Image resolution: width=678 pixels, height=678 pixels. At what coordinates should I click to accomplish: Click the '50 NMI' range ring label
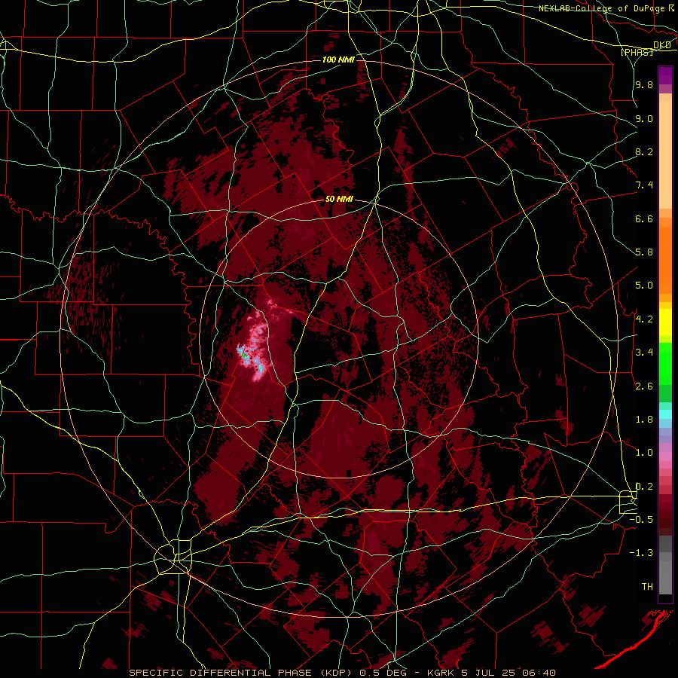[339, 200]
